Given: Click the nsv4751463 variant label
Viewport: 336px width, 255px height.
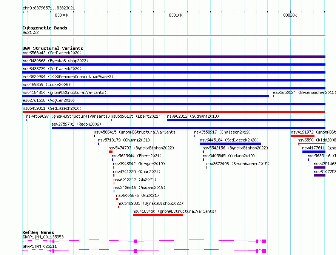Looking at the screenshot, I should coord(325,164).
